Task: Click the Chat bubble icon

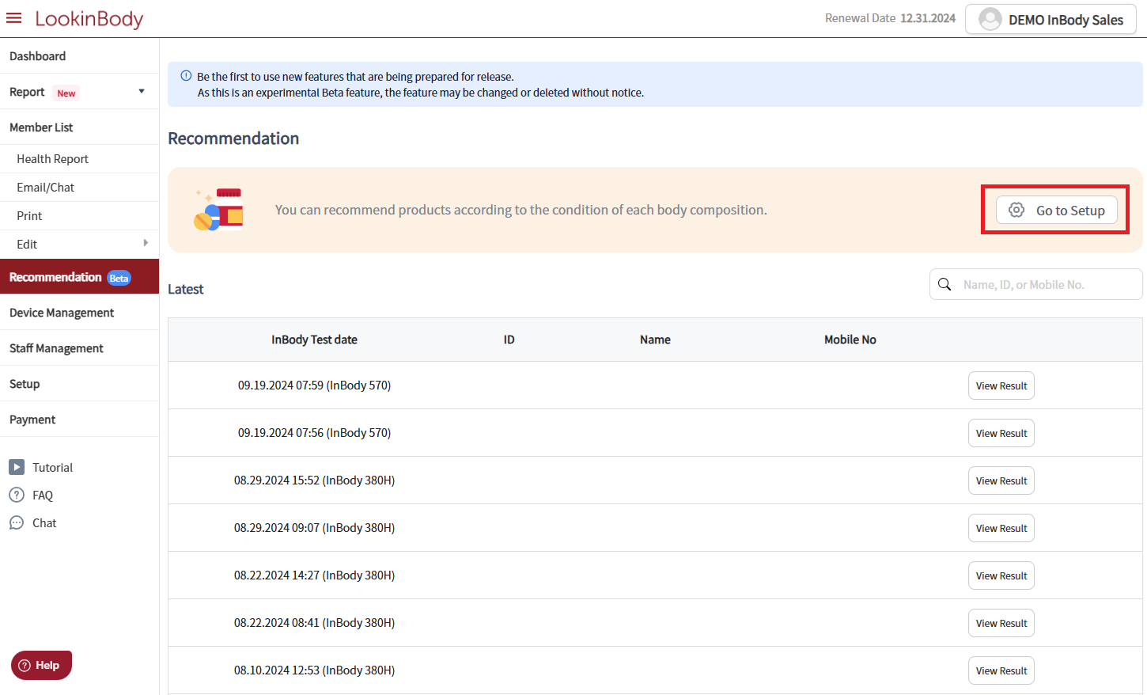Action: (x=17, y=522)
